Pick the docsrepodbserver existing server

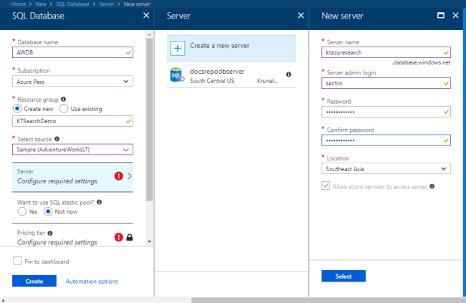tap(232, 75)
